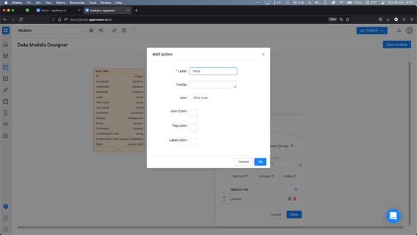Click the Tooltip text area
The width and height of the screenshot is (417, 235).
(x=213, y=84)
